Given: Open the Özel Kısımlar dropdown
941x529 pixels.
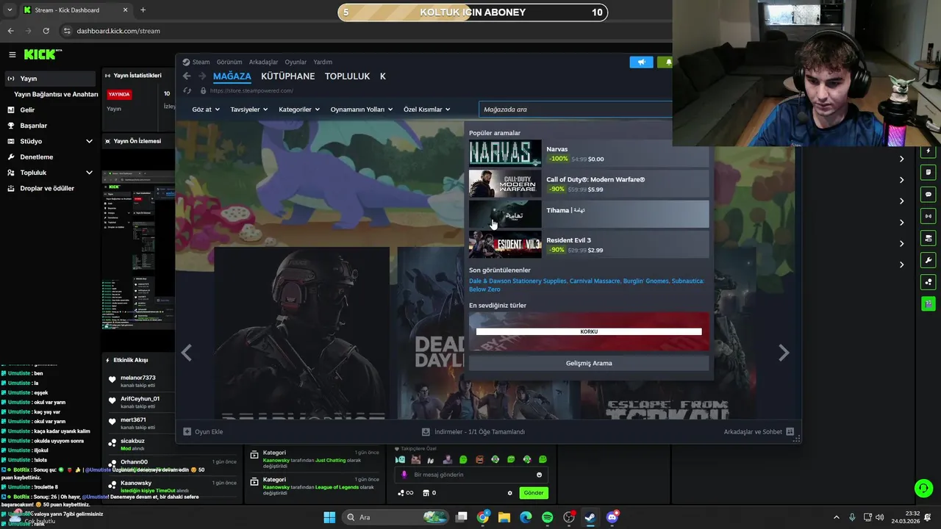Looking at the screenshot, I should pyautogui.click(x=427, y=109).
